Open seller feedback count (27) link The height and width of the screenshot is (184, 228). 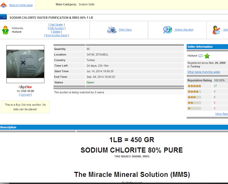point(200,56)
